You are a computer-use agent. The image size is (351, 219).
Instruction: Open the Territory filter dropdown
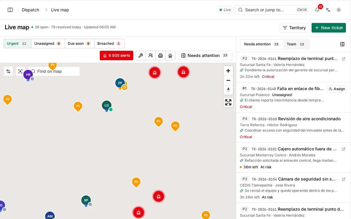click(x=294, y=28)
